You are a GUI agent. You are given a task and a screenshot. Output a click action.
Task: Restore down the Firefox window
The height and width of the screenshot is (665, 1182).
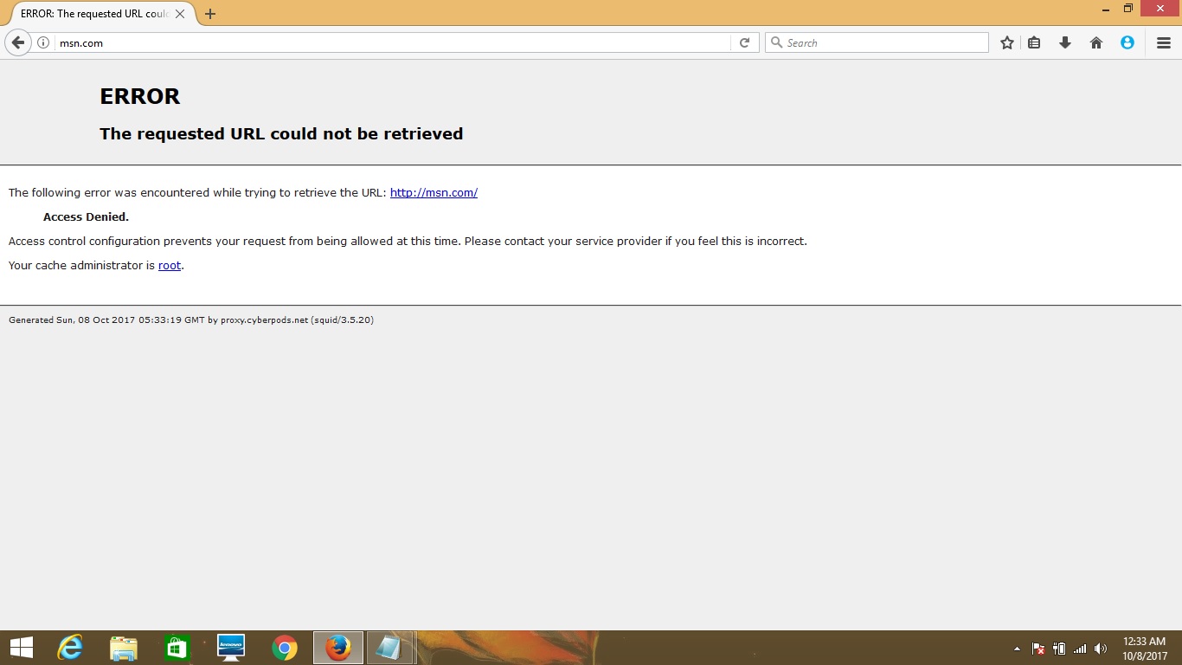coord(1128,9)
